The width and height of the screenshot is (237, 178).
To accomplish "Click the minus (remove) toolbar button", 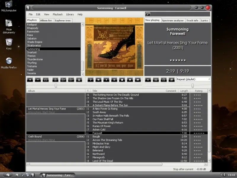I will click(x=38, y=80).
